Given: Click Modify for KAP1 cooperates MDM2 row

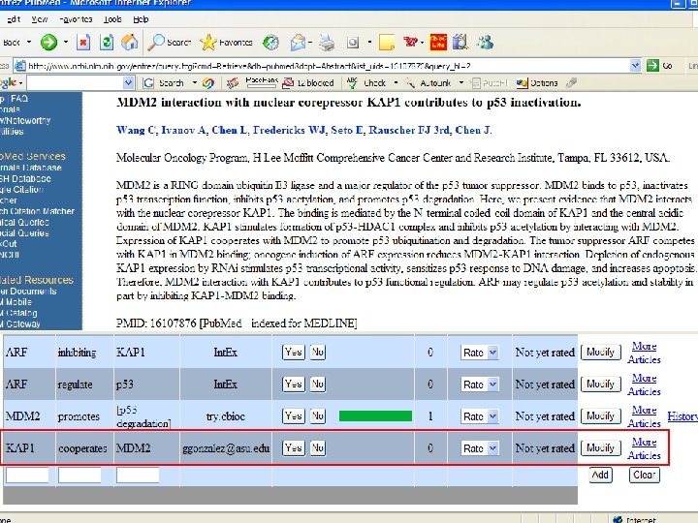Looking at the screenshot, I should 600,448.
